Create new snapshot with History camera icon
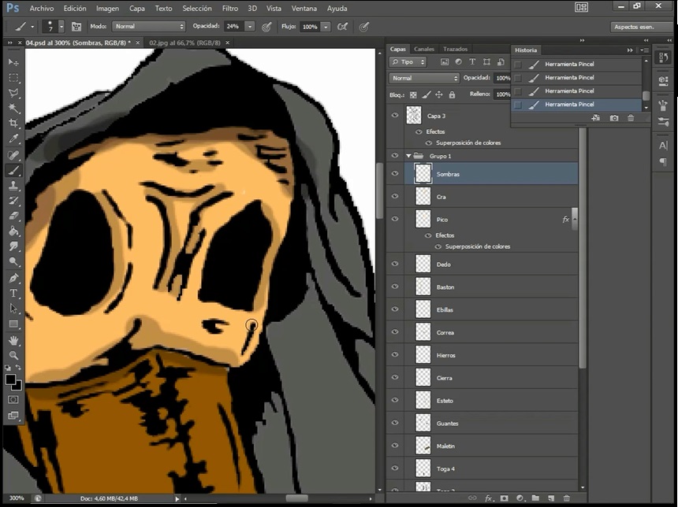 614,118
